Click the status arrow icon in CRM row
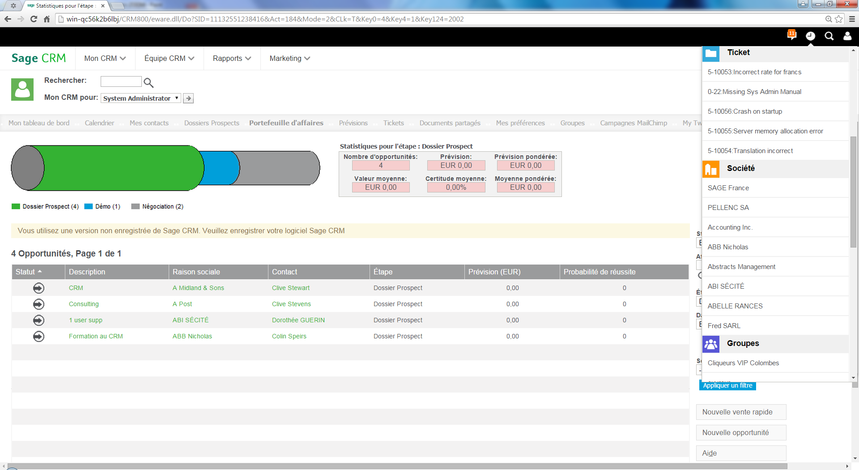This screenshot has width=859, height=470. tap(39, 288)
